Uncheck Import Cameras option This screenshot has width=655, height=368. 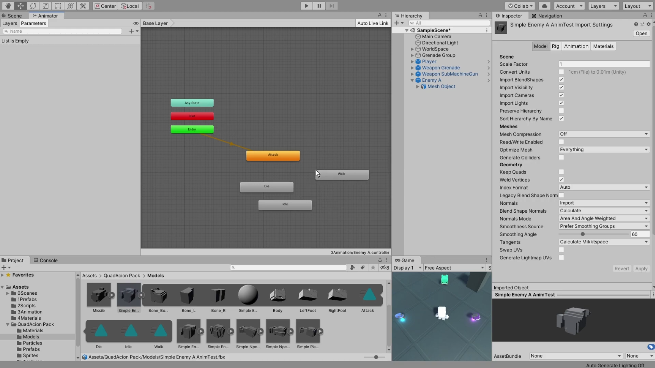click(x=561, y=95)
